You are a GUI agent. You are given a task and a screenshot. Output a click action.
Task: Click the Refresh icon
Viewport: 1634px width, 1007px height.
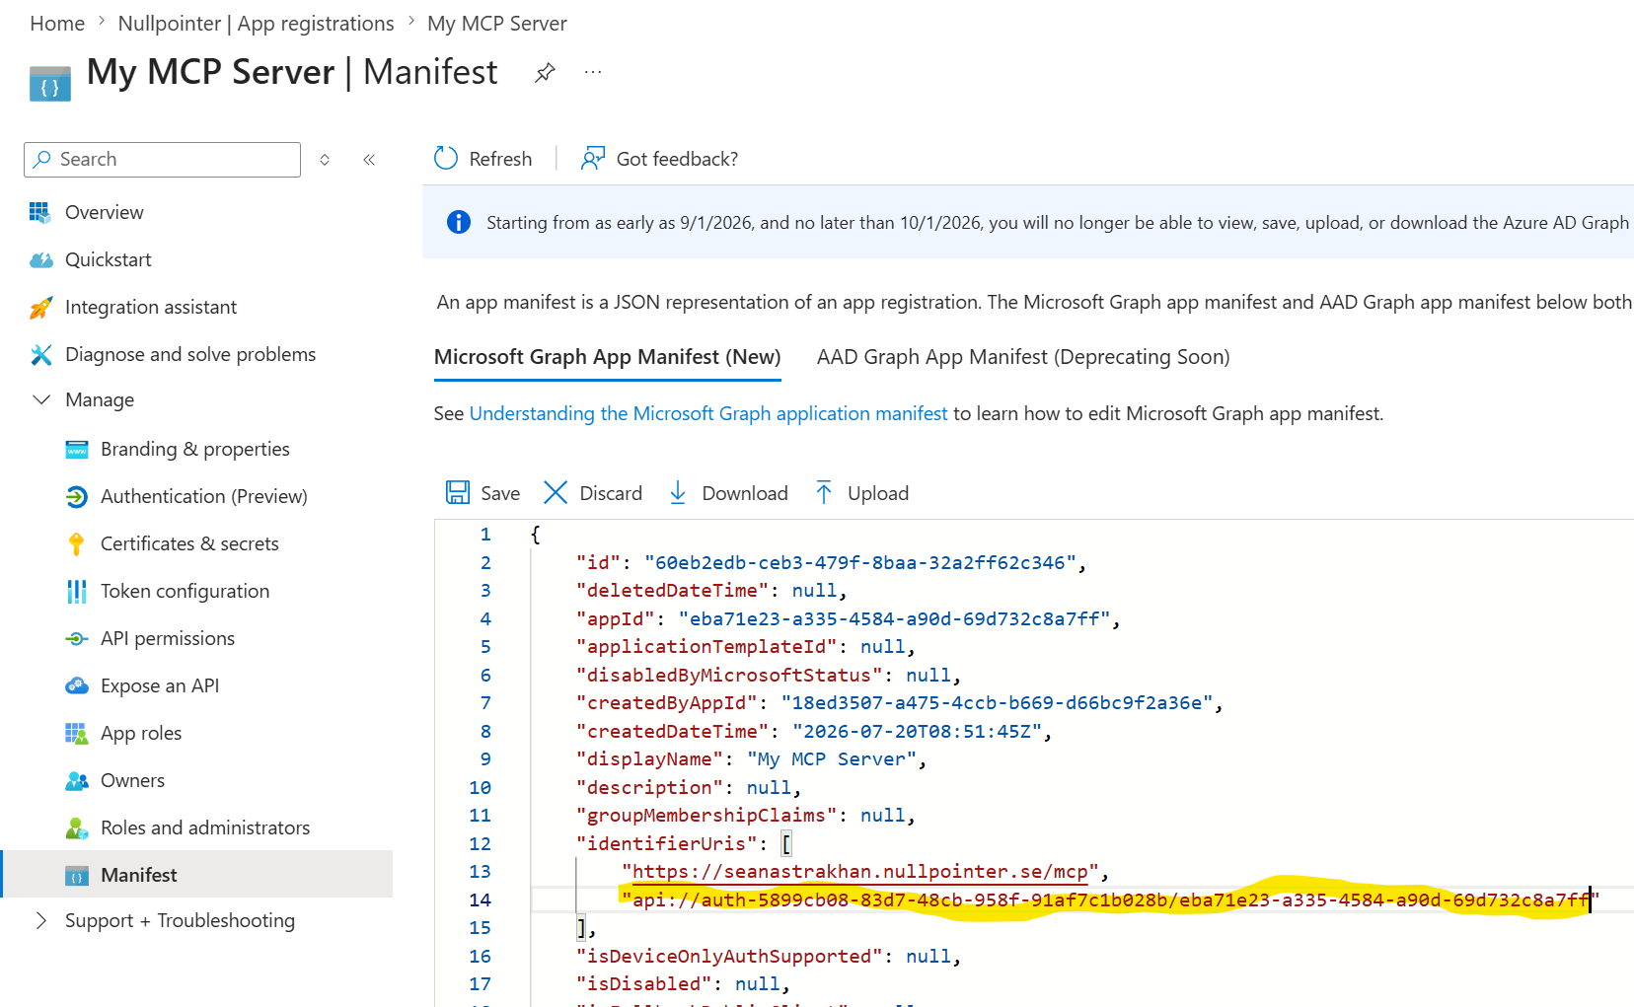coord(446,159)
